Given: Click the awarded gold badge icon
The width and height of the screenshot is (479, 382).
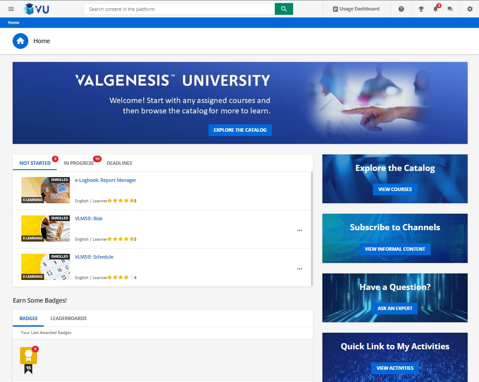Looking at the screenshot, I should (x=28, y=356).
